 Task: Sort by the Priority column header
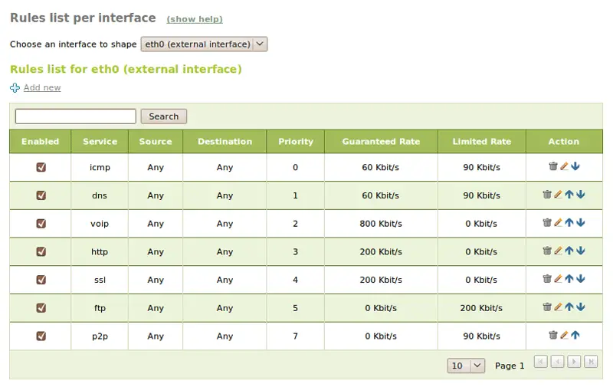coord(296,142)
